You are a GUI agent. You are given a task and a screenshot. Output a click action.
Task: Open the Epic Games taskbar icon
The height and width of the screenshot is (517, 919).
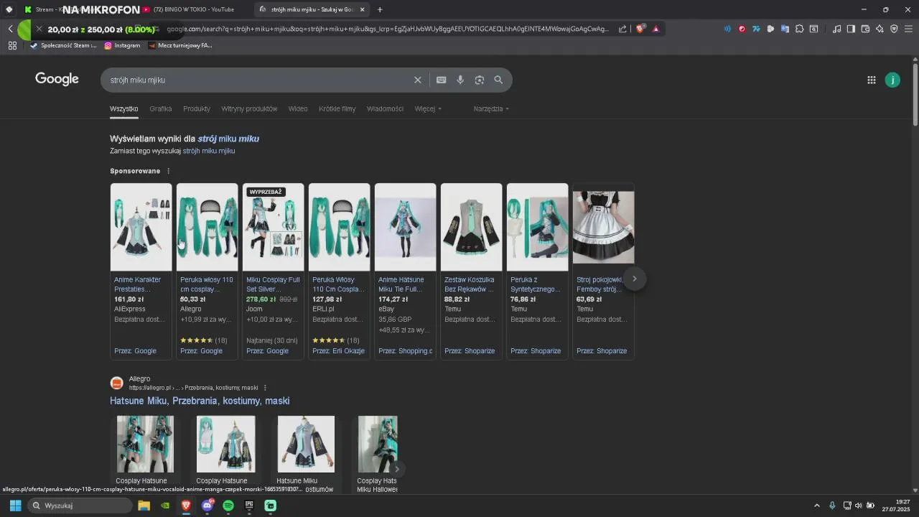[x=249, y=506]
